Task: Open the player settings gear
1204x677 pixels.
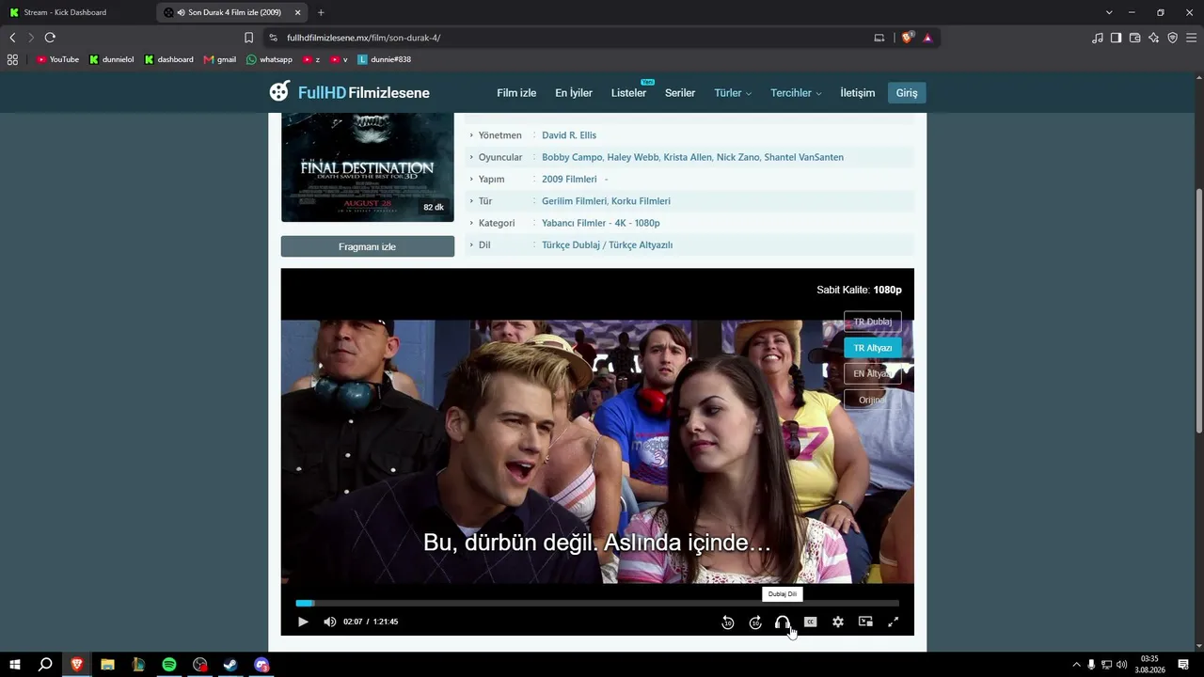Action: [838, 622]
